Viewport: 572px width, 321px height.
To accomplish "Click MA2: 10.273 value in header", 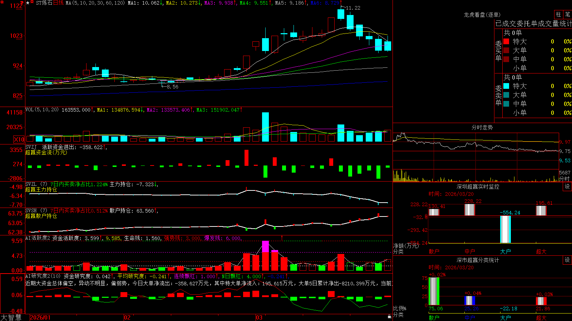I will (184, 3).
